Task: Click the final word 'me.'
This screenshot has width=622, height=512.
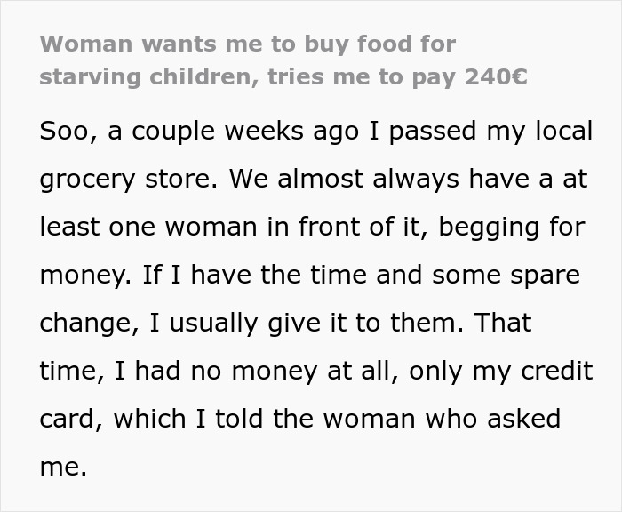Action: 62,467
